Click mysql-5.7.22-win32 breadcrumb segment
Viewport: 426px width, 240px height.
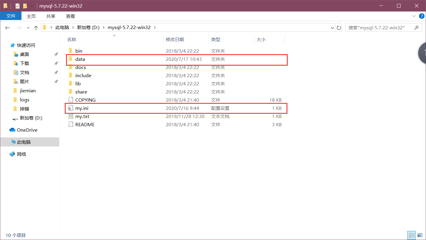coord(129,28)
